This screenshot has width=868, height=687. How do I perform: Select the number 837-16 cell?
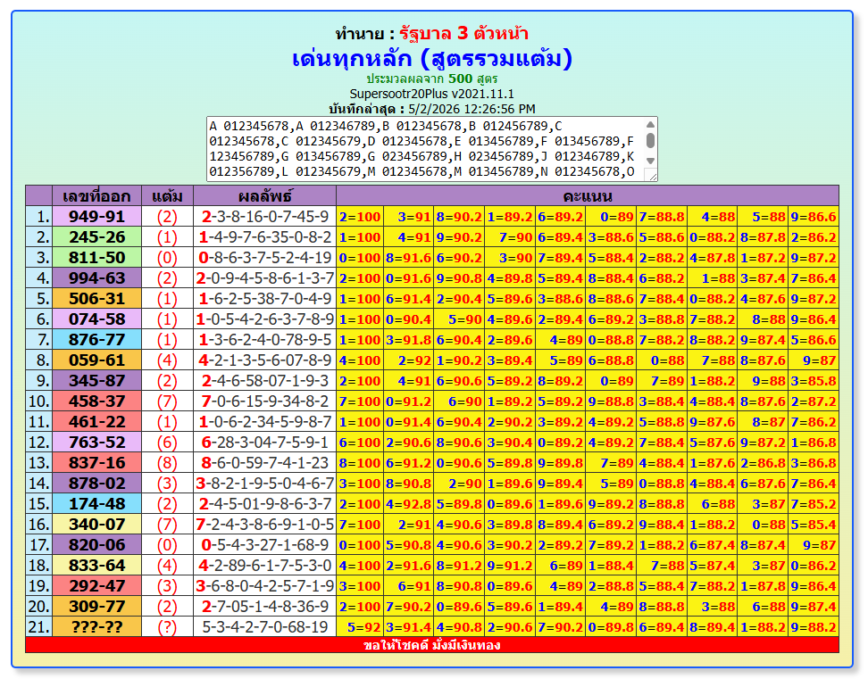coord(96,462)
